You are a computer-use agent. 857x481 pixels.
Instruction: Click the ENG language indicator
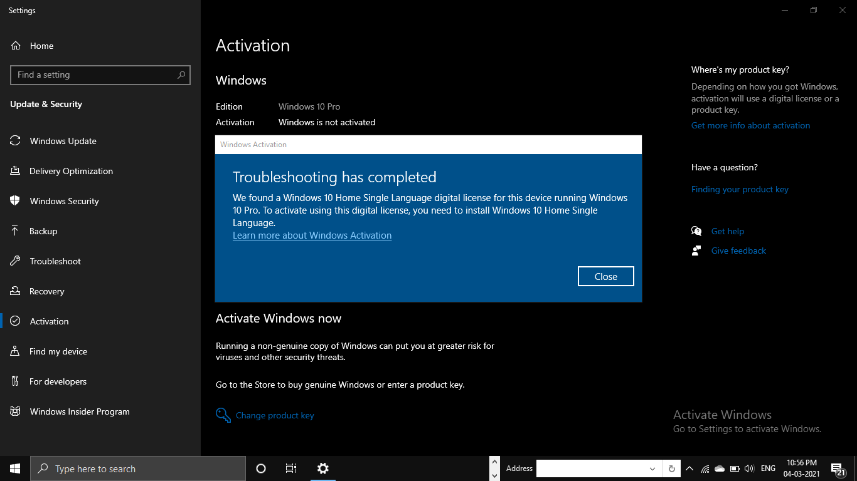point(768,468)
